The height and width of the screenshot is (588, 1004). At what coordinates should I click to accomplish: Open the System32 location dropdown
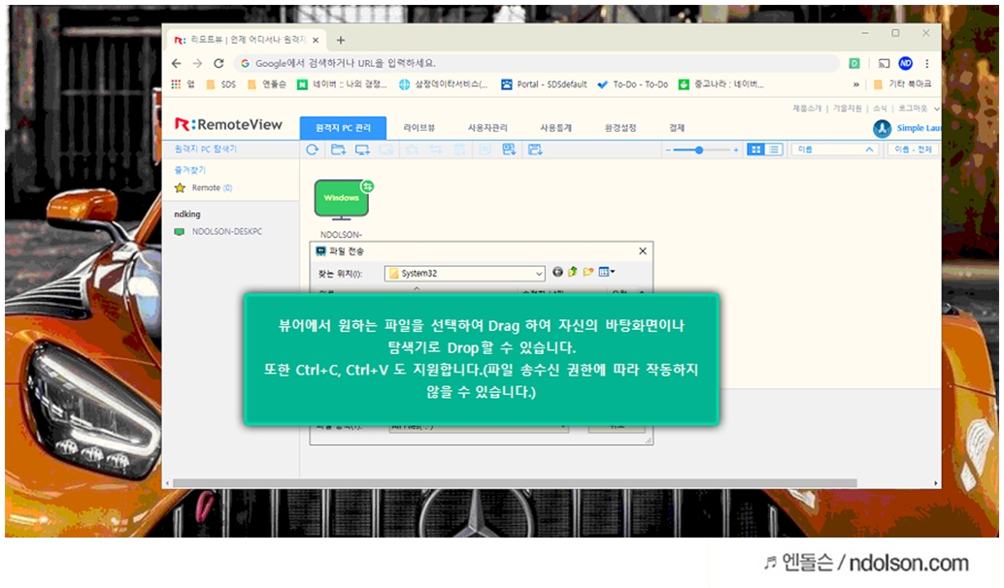465,274
